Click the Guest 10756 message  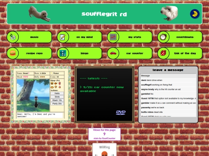coord(168,98)
